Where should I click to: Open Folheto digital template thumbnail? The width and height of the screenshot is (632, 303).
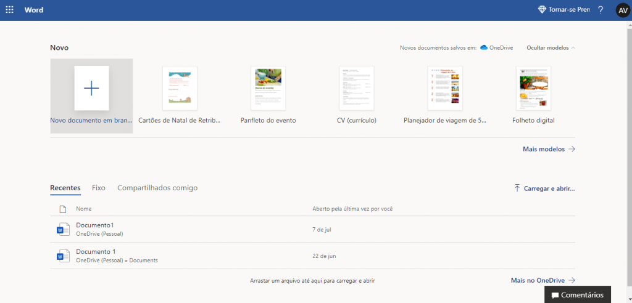(x=534, y=88)
